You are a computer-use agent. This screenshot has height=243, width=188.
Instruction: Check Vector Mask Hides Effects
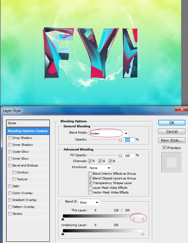(x=90, y=192)
